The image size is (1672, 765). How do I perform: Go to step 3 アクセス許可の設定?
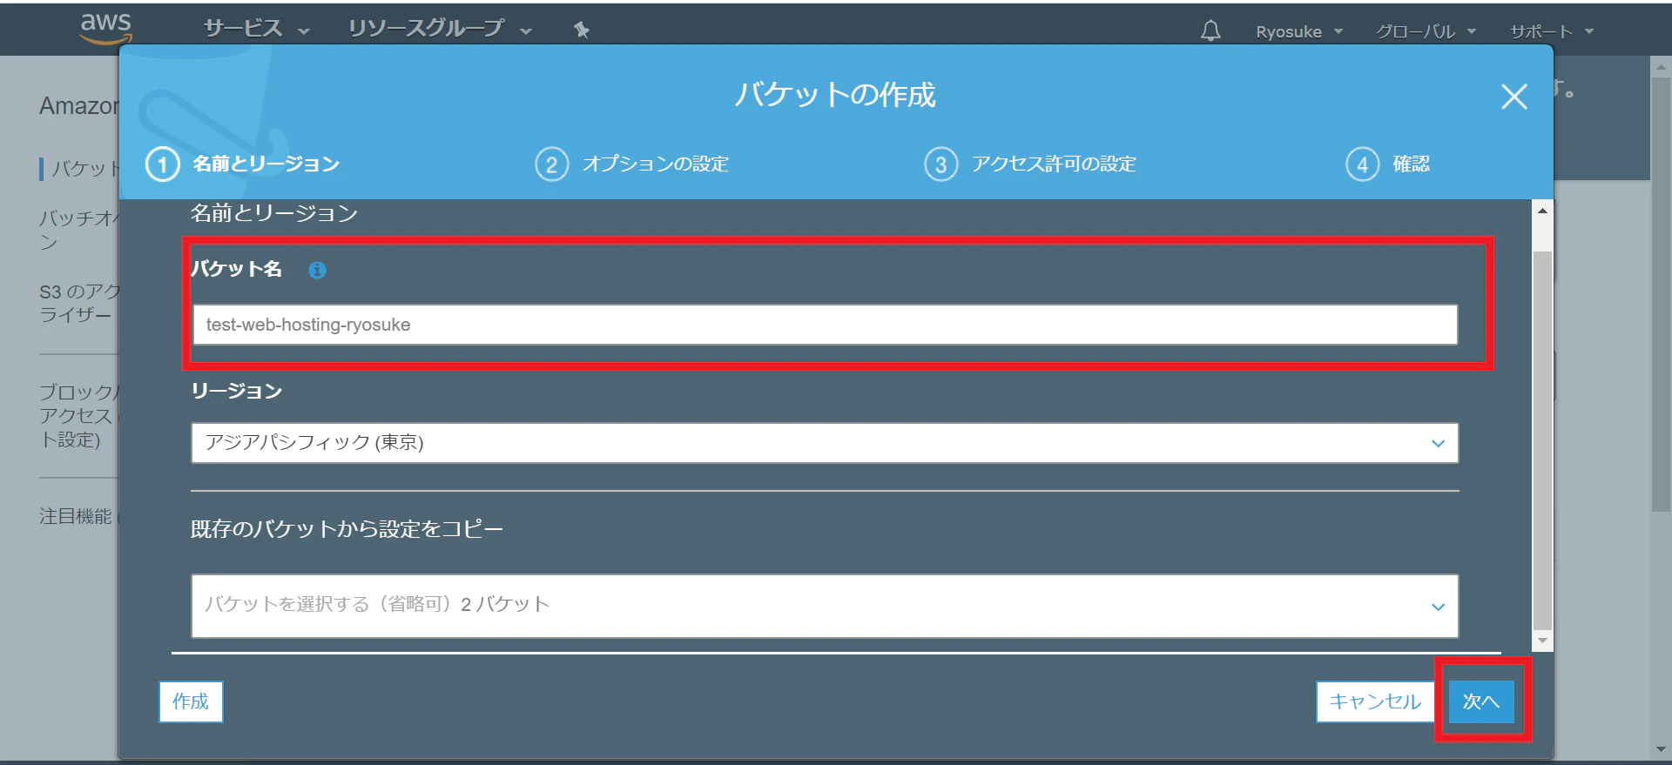[1030, 164]
